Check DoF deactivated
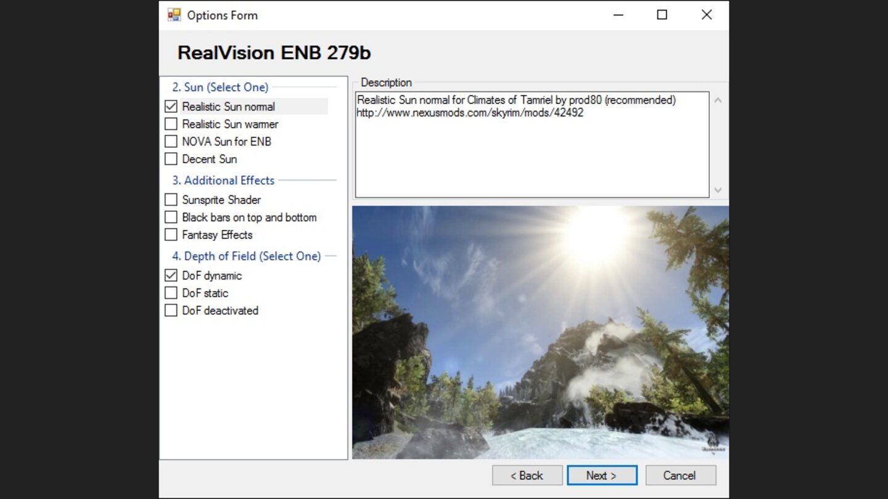The width and height of the screenshot is (888, 499). coord(171,310)
